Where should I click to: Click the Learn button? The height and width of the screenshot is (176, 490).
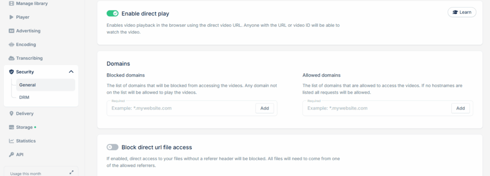click(x=462, y=12)
